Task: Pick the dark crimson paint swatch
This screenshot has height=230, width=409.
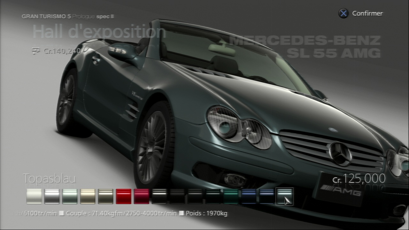Action: tap(141, 196)
